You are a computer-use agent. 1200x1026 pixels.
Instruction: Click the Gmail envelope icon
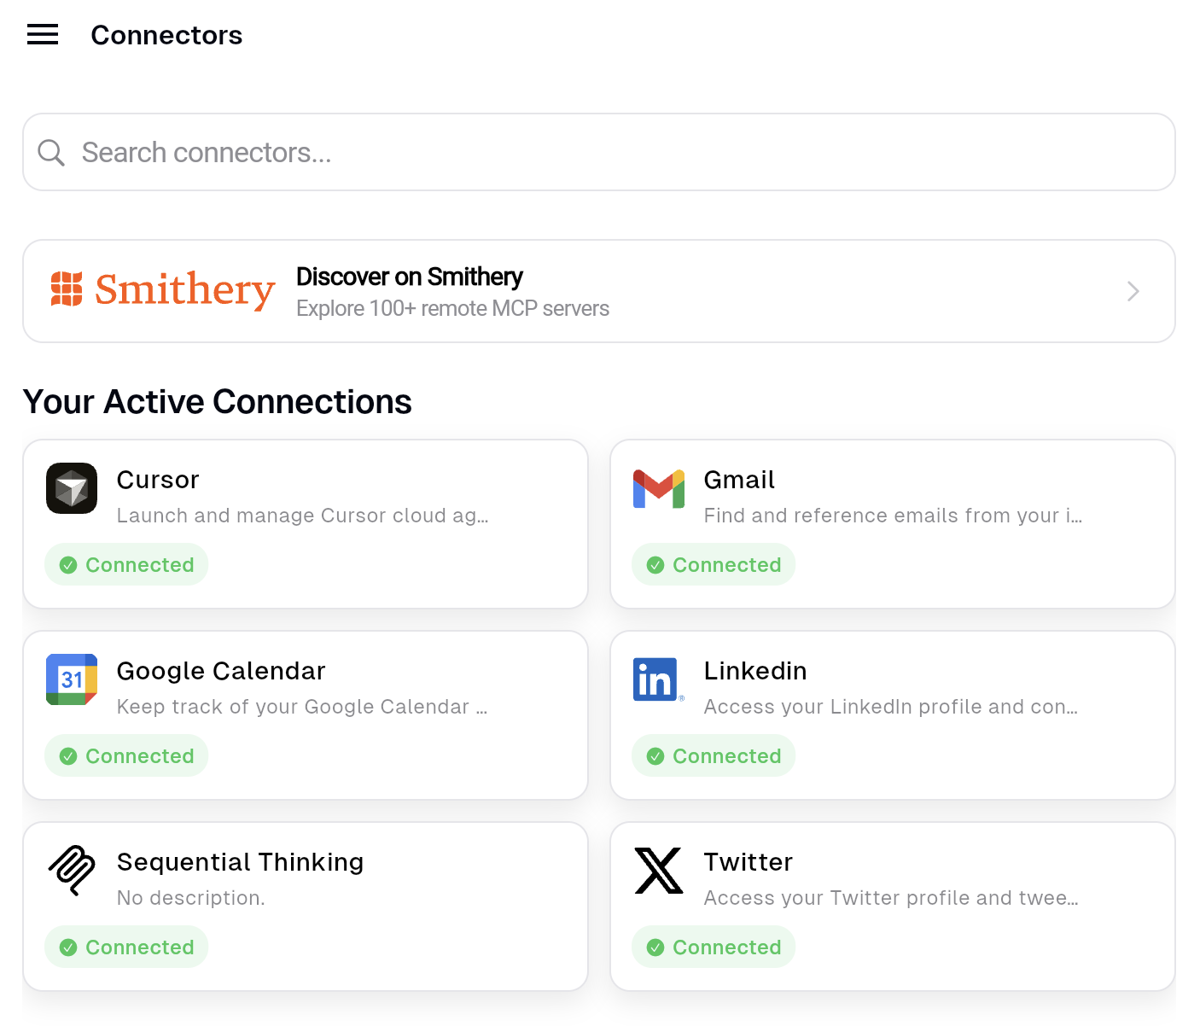click(659, 489)
